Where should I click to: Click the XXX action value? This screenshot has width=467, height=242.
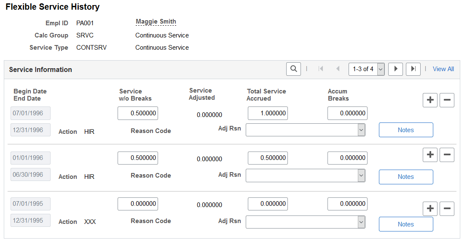90,222
